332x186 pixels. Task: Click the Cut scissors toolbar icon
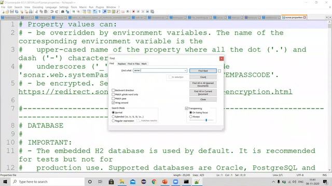[x=37, y=11]
